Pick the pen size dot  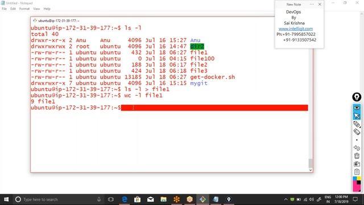pyautogui.click(x=357, y=140)
